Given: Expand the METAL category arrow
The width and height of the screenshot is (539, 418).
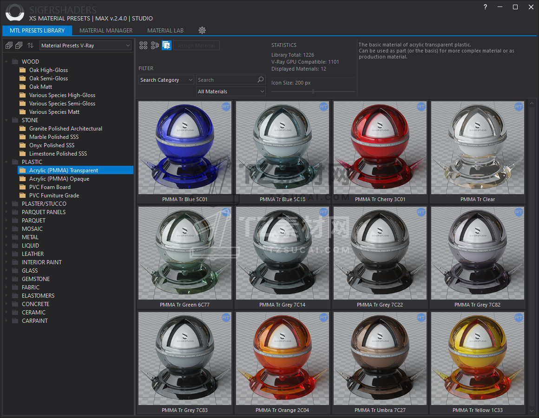Looking at the screenshot, I should [6, 237].
